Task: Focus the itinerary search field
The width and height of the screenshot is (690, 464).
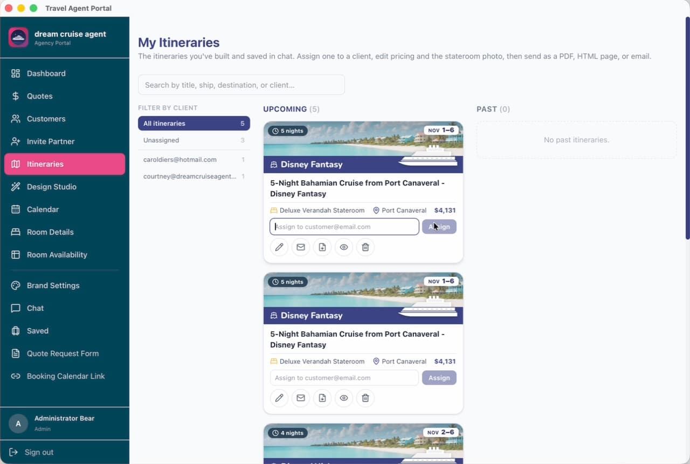Action: (241, 85)
